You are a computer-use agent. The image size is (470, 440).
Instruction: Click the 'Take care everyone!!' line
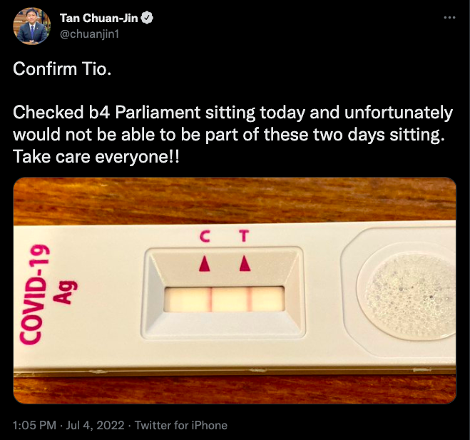[96, 156]
